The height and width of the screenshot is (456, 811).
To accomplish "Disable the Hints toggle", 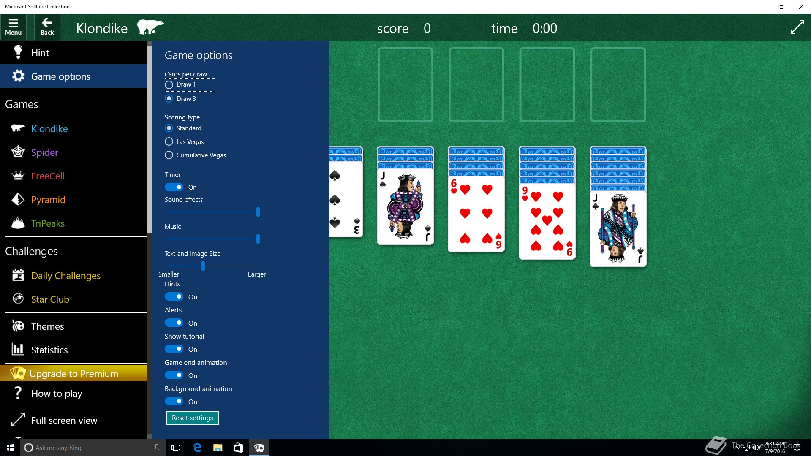I will coord(174,297).
